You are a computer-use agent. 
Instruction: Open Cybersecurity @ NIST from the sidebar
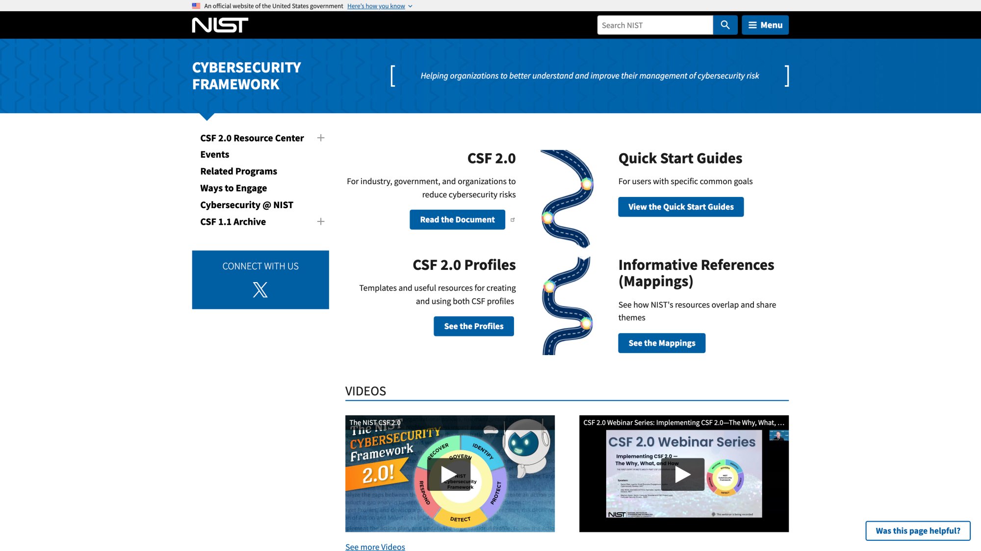(x=247, y=205)
